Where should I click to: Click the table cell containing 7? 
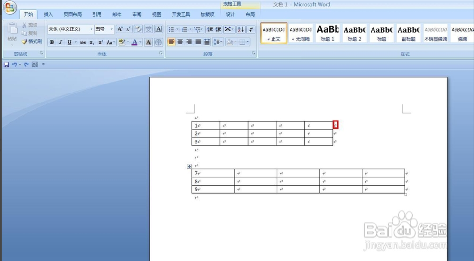(213, 173)
